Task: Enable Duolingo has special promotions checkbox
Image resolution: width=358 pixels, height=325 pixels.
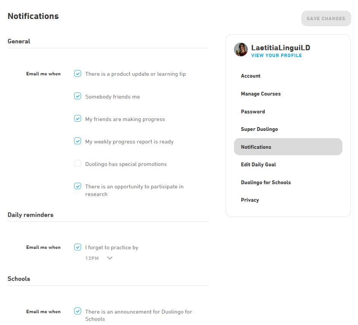Action: tap(78, 164)
